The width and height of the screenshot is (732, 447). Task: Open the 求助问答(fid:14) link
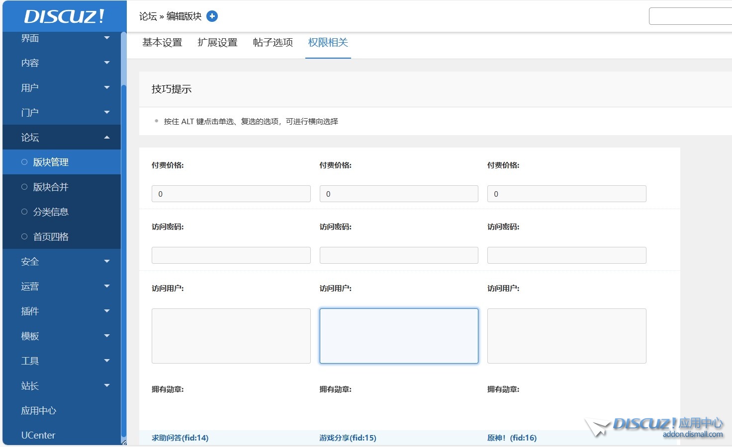coord(180,438)
